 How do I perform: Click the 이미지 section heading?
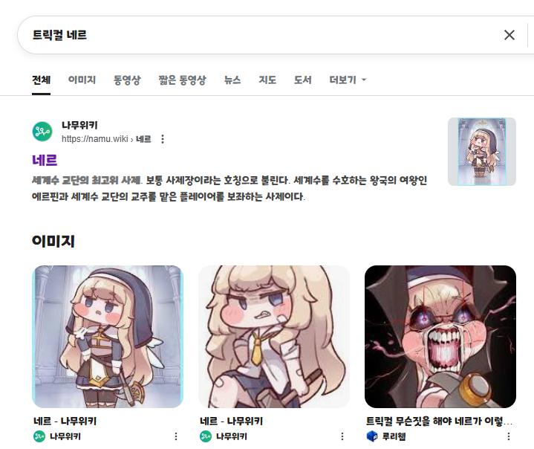(x=53, y=241)
